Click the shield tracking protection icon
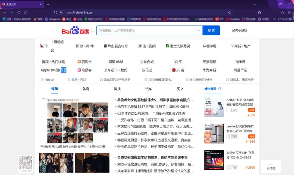 coord(56,12)
